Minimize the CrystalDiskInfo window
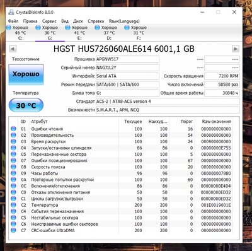This screenshot has height=251, width=252. [202, 12]
